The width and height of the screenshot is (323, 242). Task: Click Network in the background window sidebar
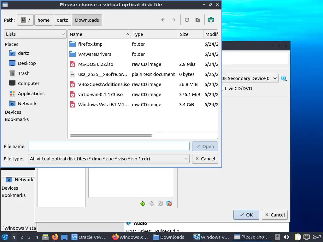[20, 179]
